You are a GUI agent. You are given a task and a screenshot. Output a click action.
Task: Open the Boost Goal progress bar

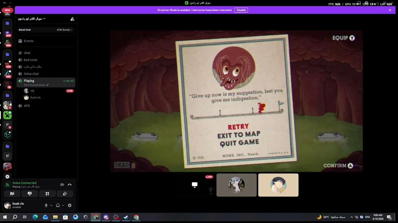tap(46, 30)
